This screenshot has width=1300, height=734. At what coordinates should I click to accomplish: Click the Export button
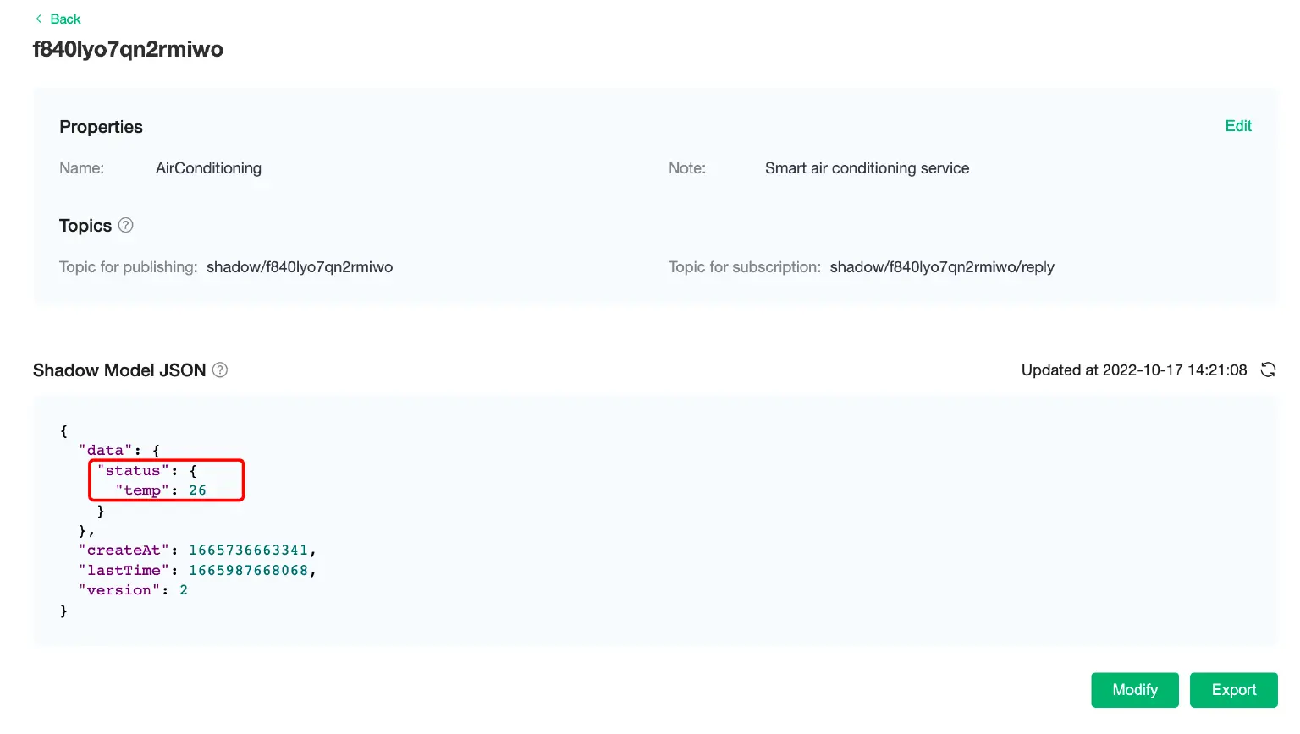(1234, 690)
